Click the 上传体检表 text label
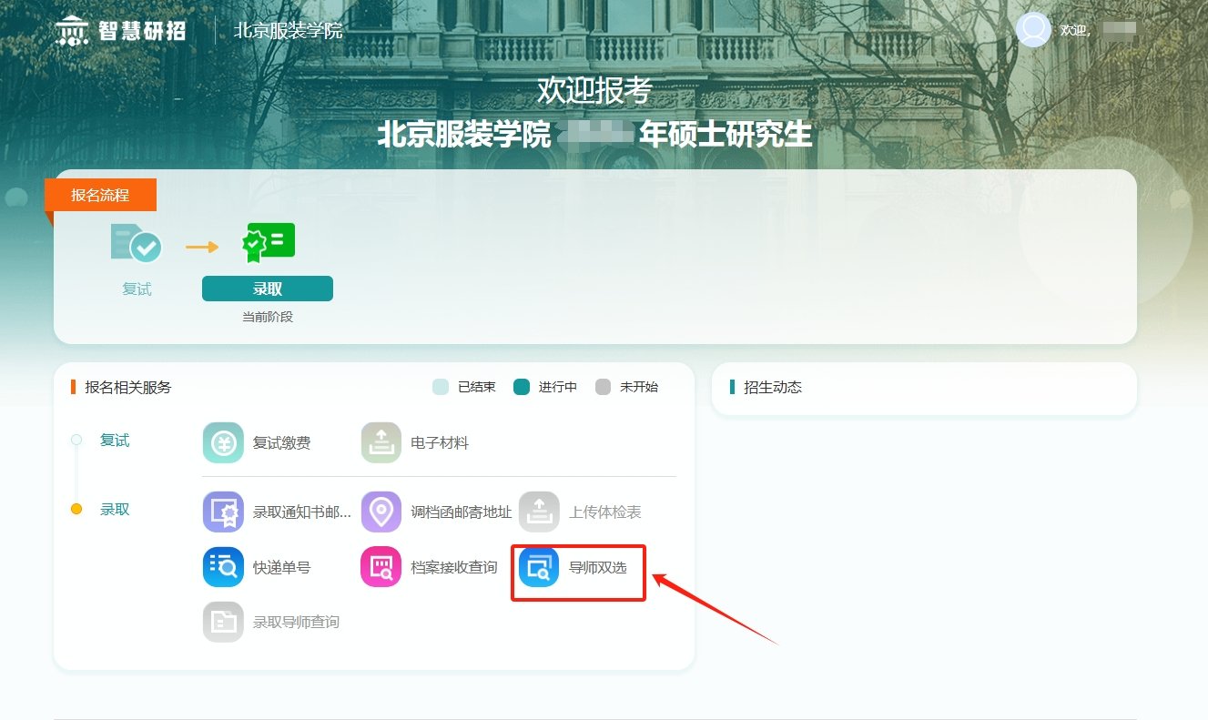Screen dimensions: 1208x720 [605, 512]
